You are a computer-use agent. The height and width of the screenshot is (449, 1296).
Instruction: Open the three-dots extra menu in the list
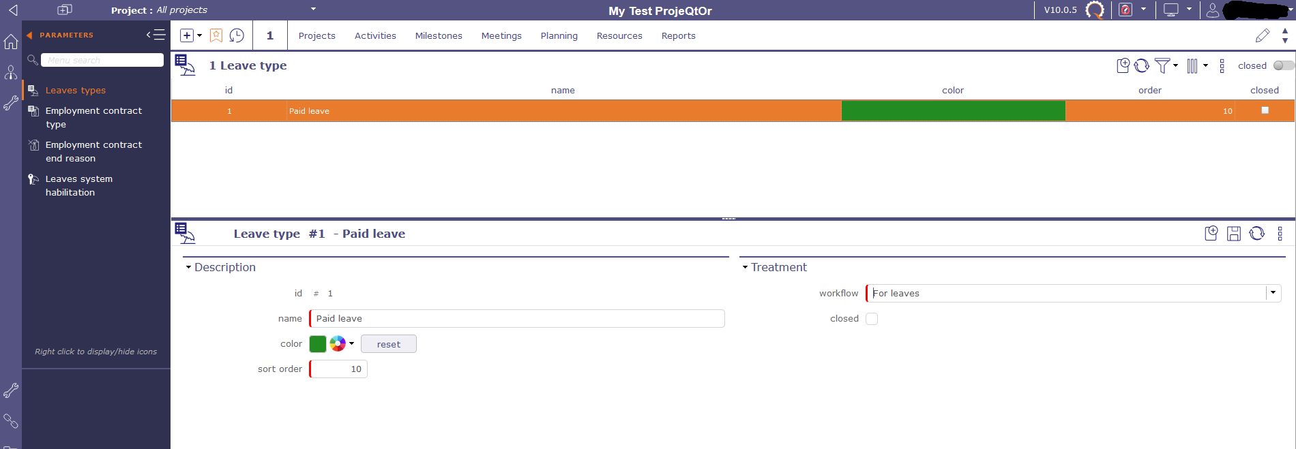[1222, 65]
